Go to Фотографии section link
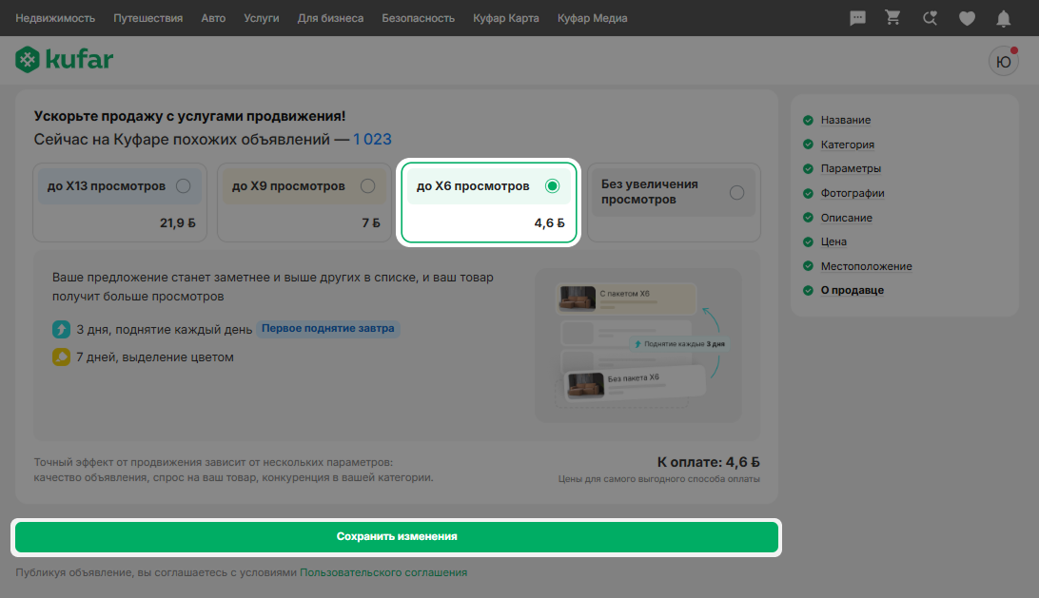Image resolution: width=1039 pixels, height=598 pixels. pyautogui.click(x=853, y=193)
